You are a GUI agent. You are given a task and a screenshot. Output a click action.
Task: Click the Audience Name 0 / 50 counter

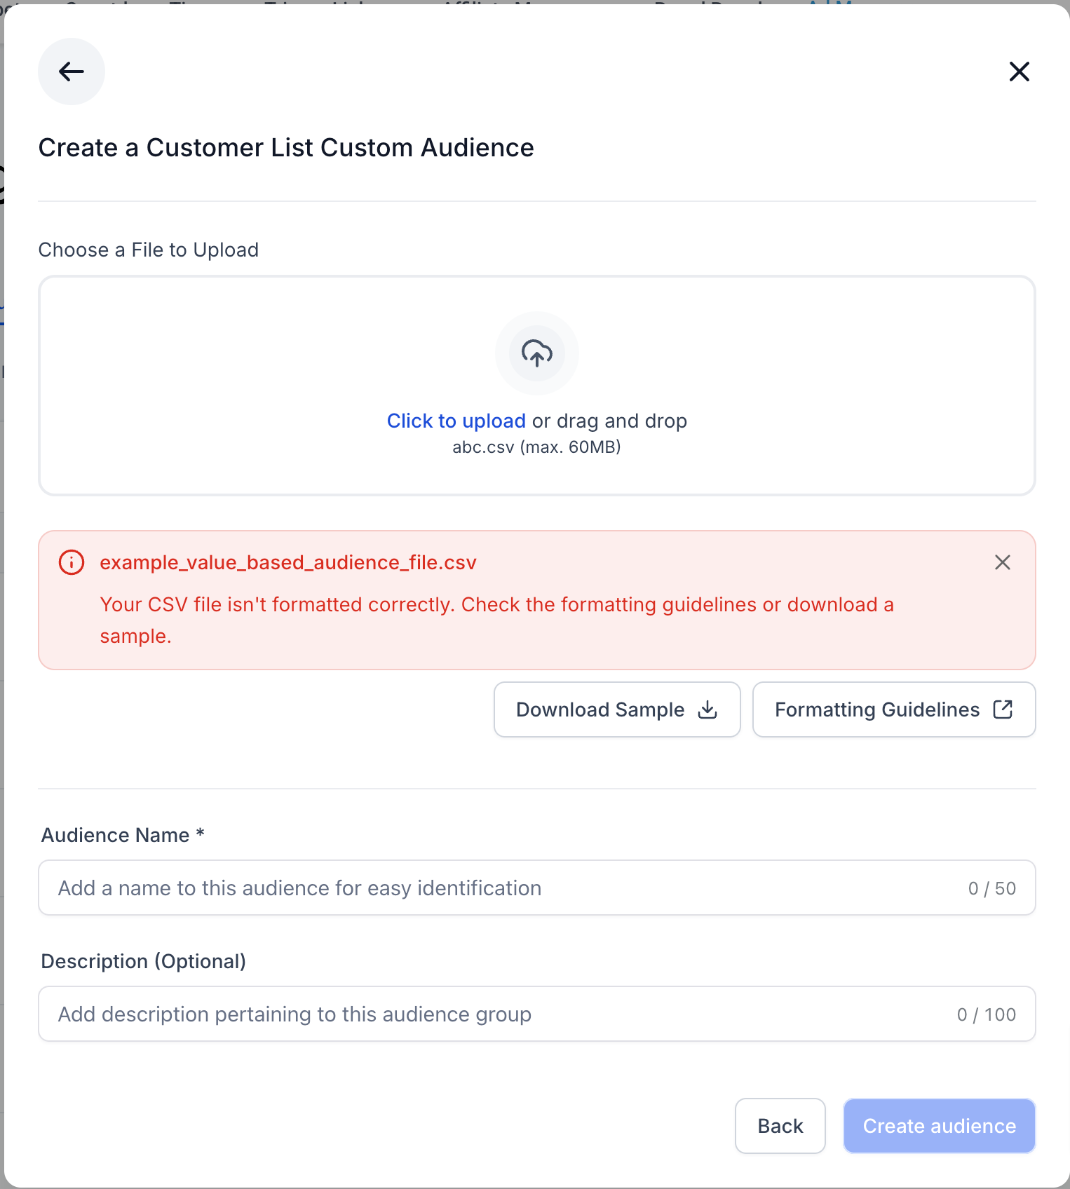coord(992,888)
